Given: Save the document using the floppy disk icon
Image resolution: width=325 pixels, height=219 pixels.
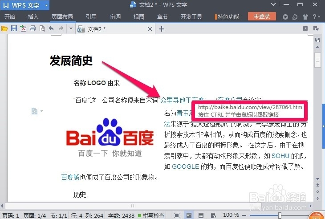Looking at the screenshot, I should 14,28.
